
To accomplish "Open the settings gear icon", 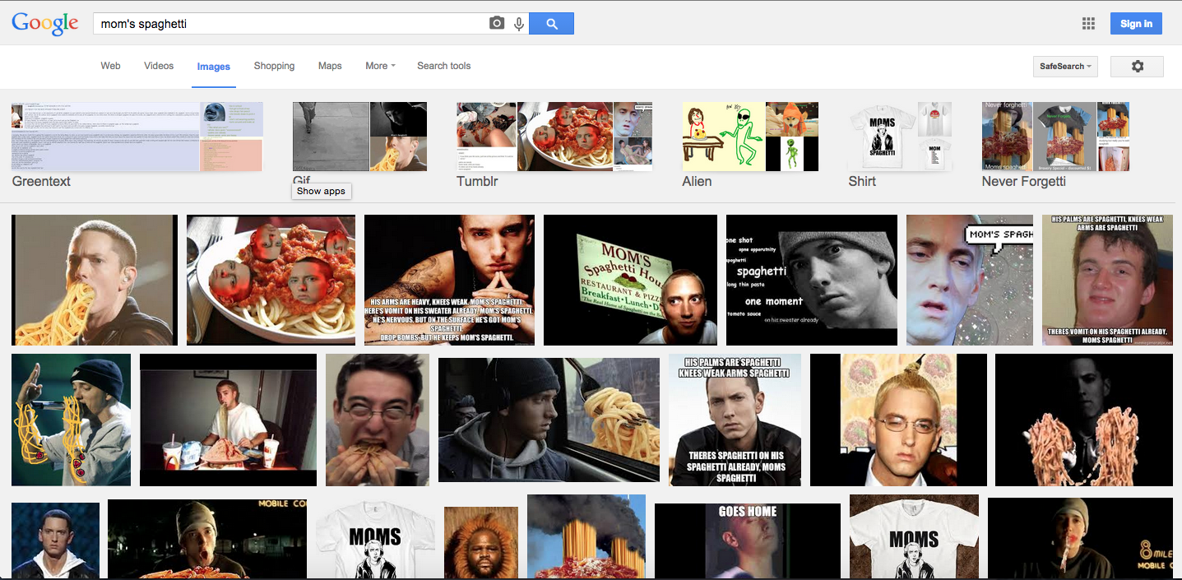I will pos(1137,66).
